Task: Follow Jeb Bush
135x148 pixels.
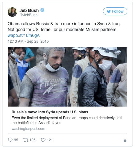Action: (115, 11)
